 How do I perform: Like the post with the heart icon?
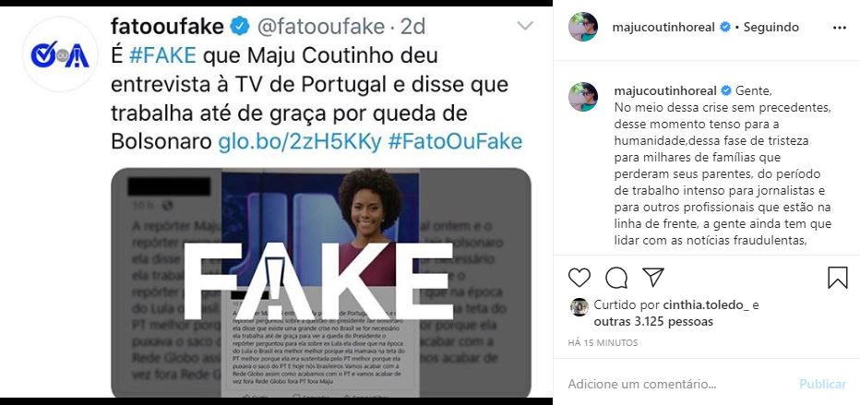click(x=579, y=278)
